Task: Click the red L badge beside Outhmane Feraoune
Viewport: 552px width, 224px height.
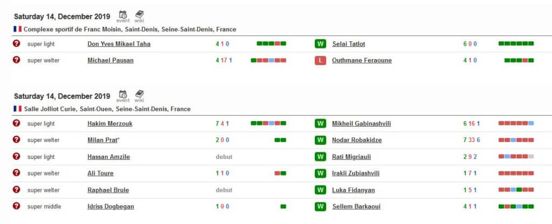Action: pyautogui.click(x=320, y=60)
